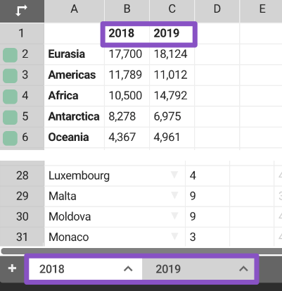
Task: Select column A header
Action: [x=75, y=11]
